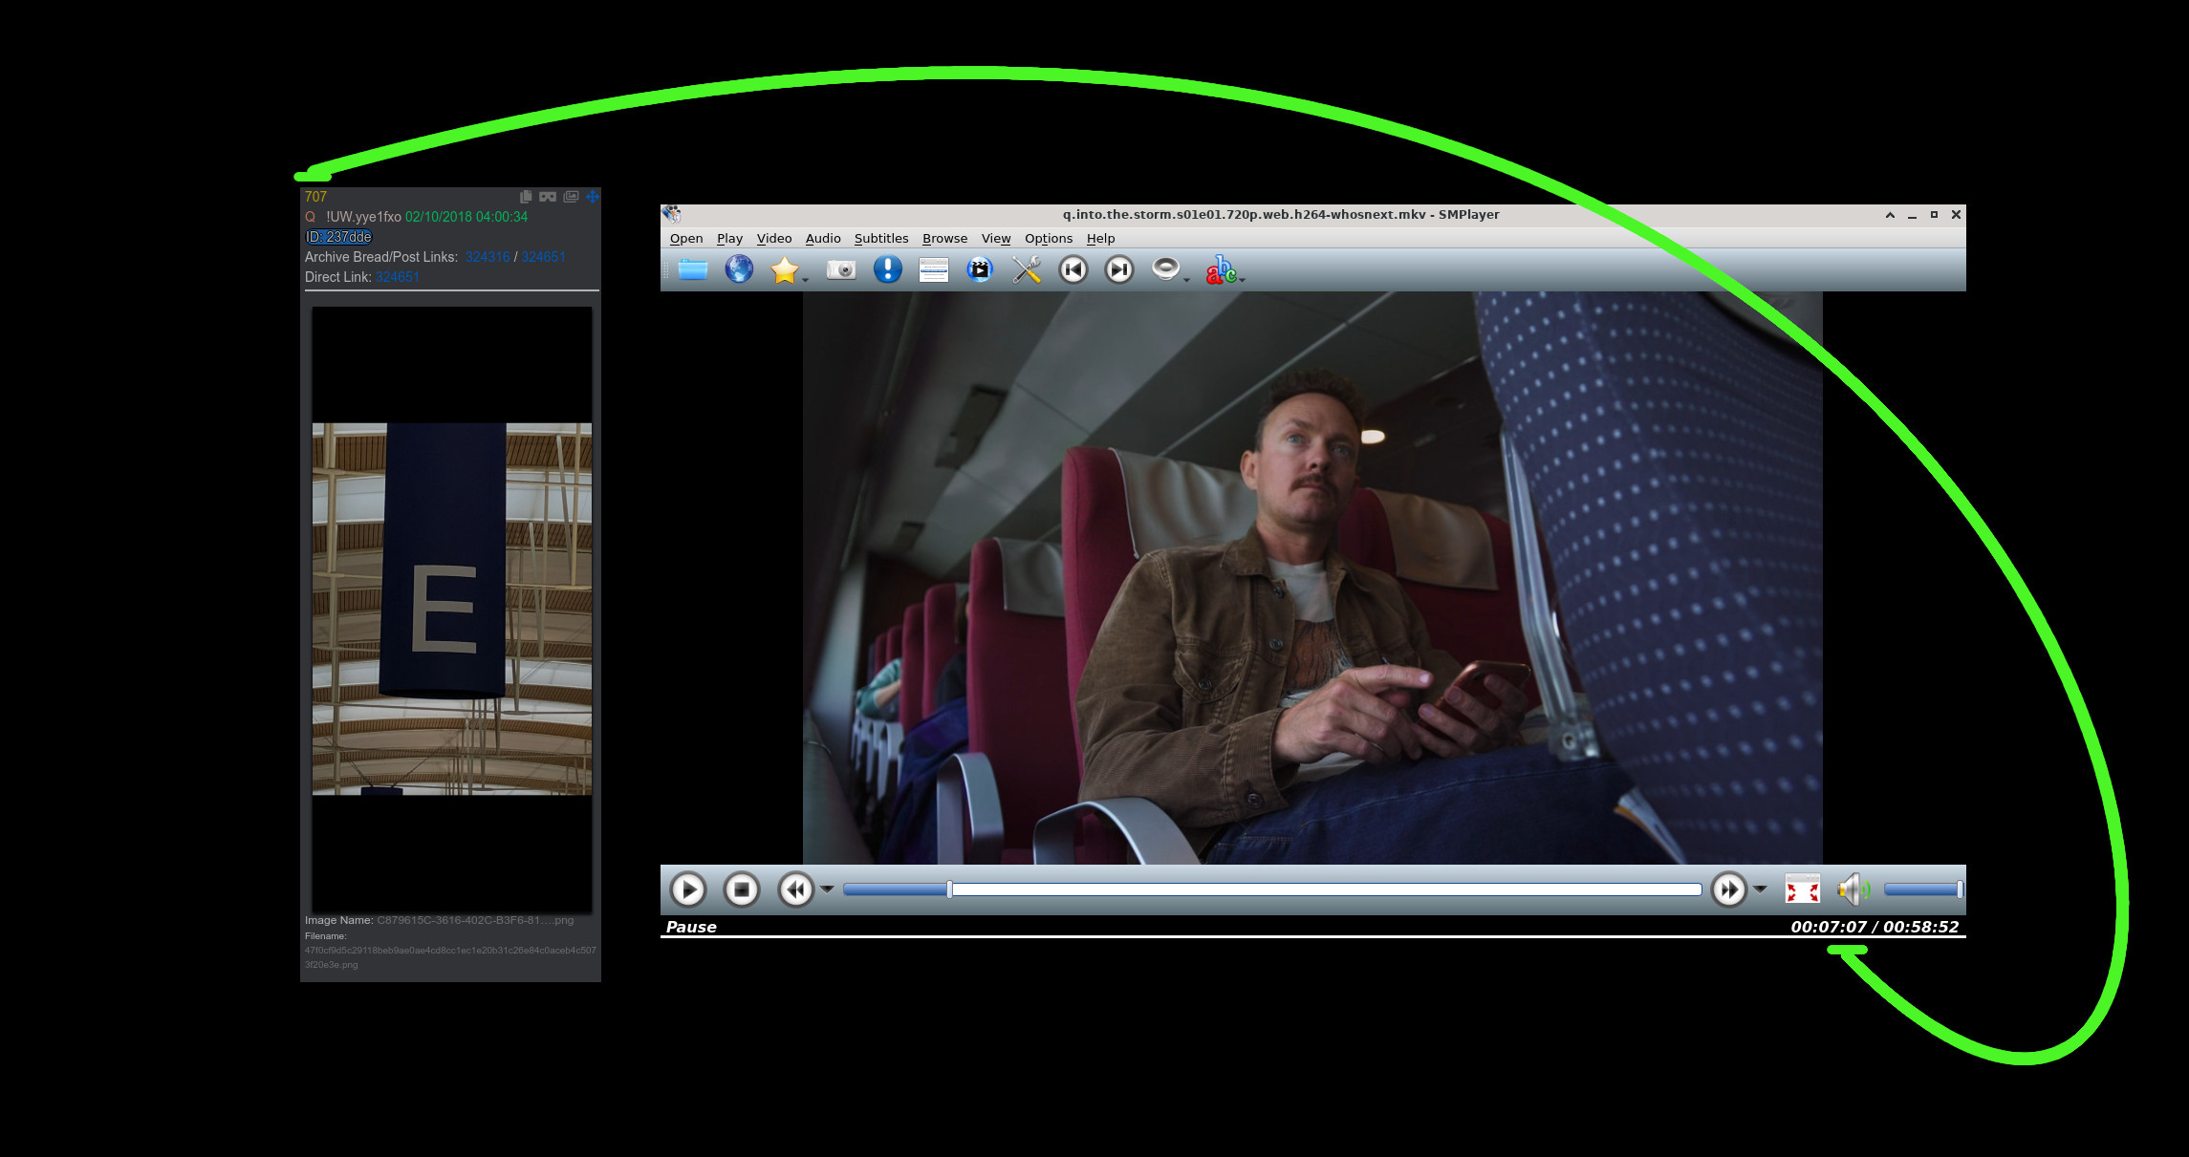Click the elapsed time display 00:07:07 / 00:58:52
2189x1157 pixels.
pos(1875,927)
